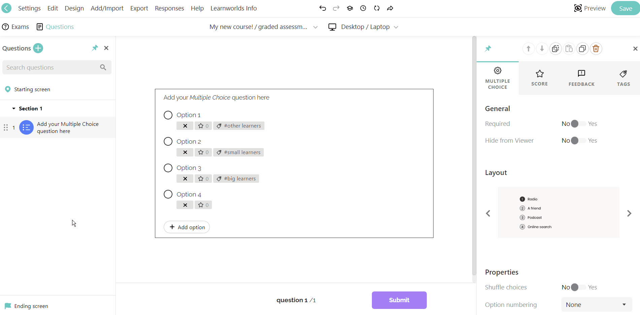Switch to the Feedback tab
The height and width of the screenshot is (315, 640).
581,78
